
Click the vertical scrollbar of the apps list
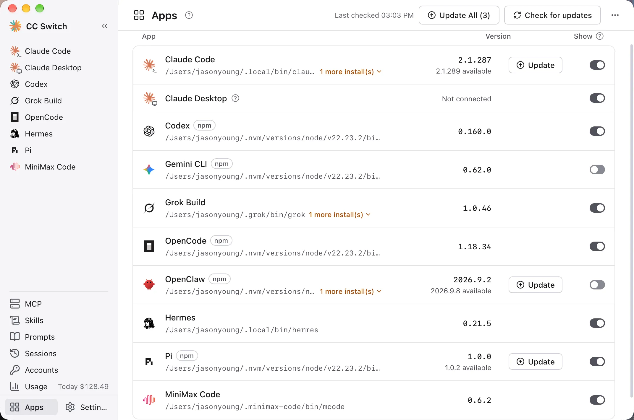coord(631,221)
